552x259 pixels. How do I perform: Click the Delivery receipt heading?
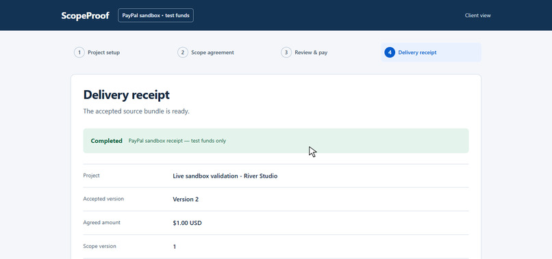tap(127, 95)
